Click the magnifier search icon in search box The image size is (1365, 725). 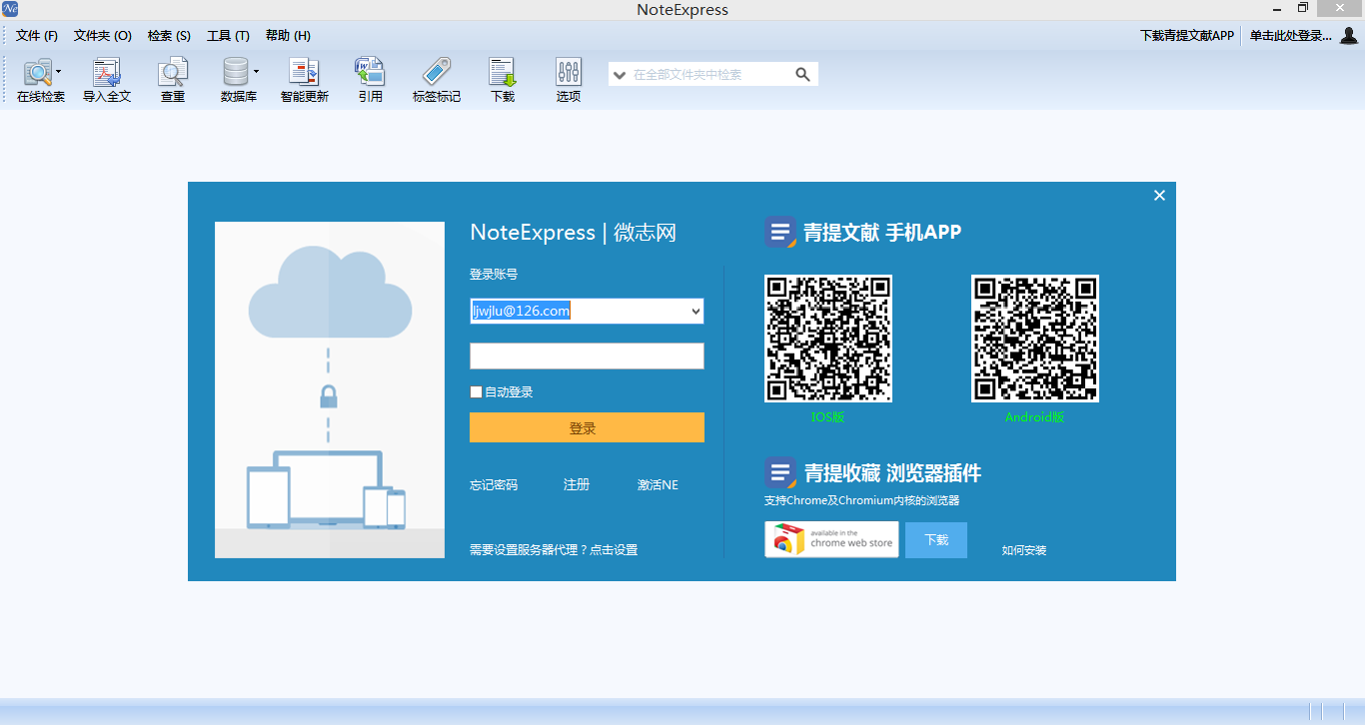coord(802,74)
